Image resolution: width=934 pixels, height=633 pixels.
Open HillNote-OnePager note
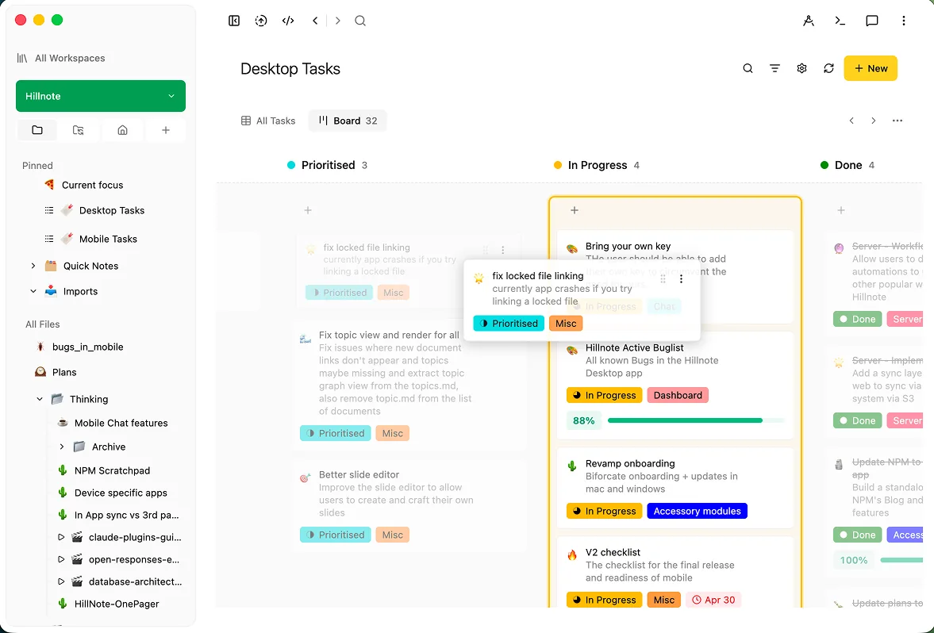click(x=116, y=604)
